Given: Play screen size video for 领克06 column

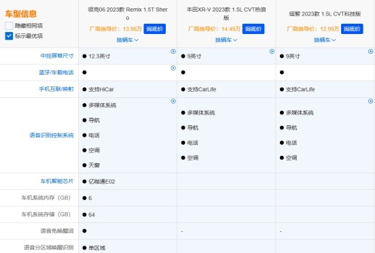Looking at the screenshot, I should tap(173, 52).
